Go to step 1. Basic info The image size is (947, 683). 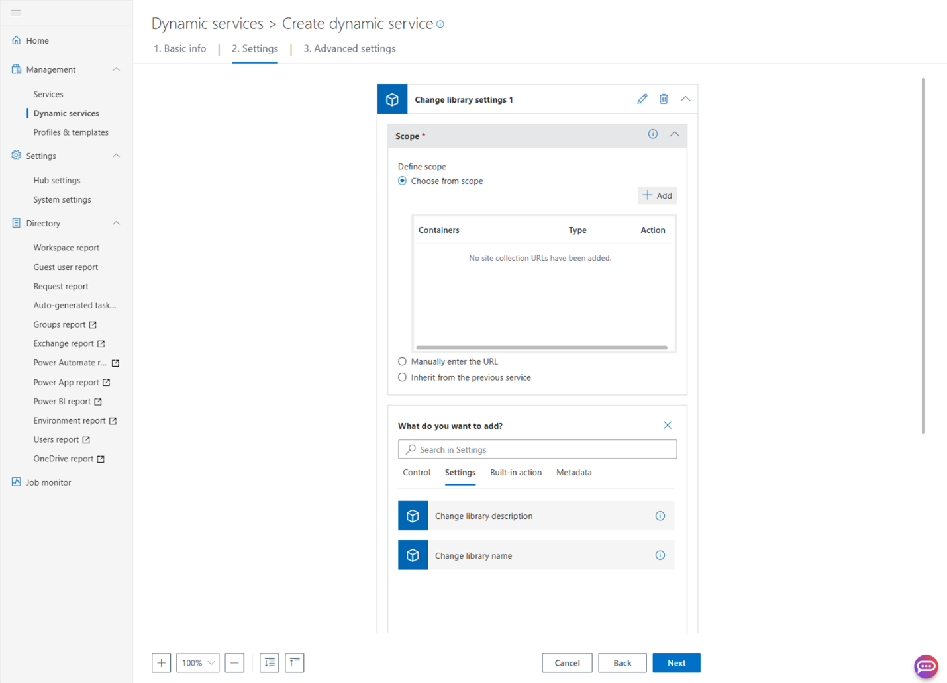tap(180, 48)
